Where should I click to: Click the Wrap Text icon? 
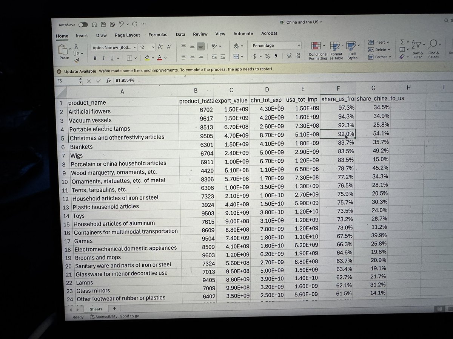[237, 46]
